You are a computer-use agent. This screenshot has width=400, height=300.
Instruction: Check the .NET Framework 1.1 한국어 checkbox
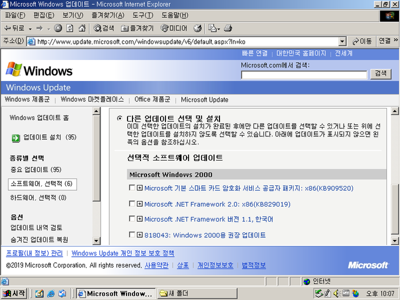(132, 219)
